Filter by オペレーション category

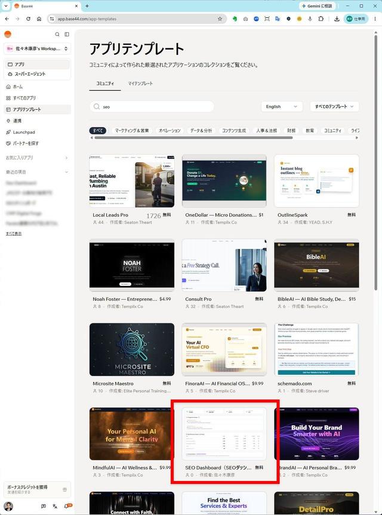(x=170, y=131)
